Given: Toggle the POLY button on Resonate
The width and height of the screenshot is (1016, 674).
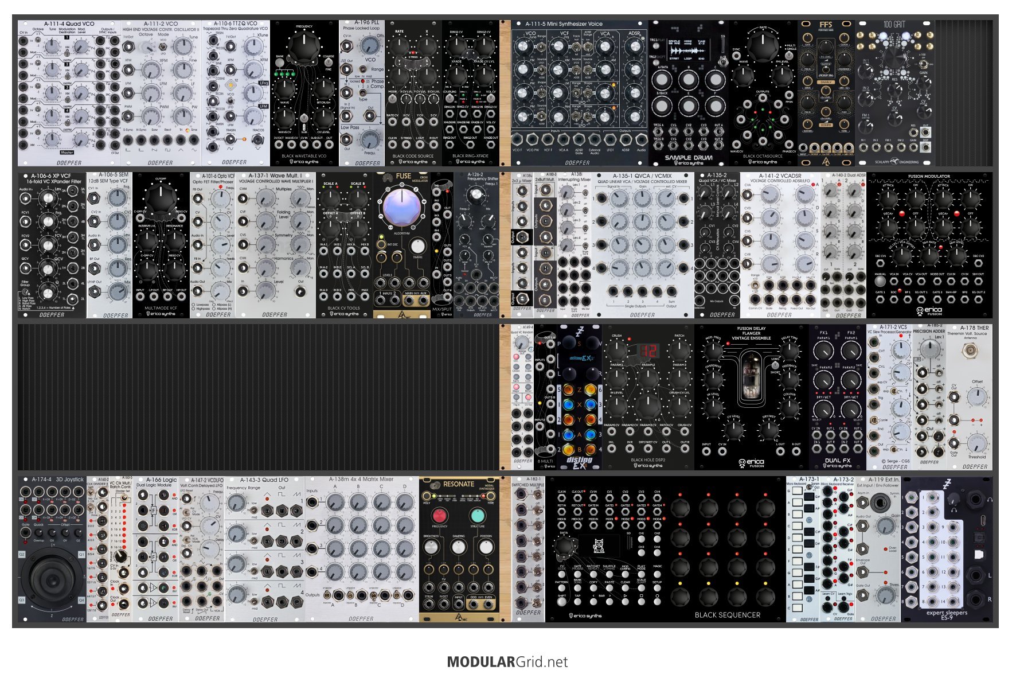Looking at the screenshot, I should pyautogui.click(x=427, y=496).
